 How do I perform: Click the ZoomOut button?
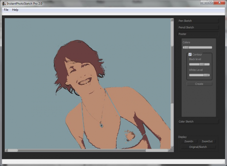pos(207,141)
